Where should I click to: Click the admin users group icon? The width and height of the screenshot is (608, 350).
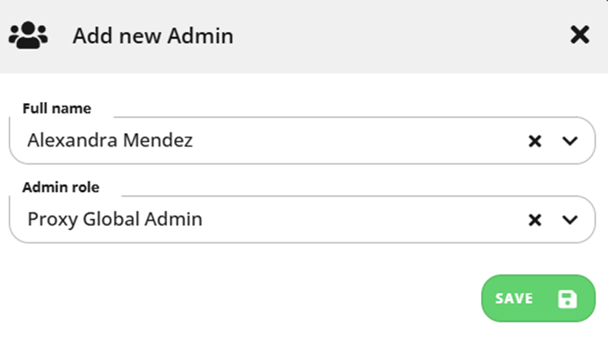[x=28, y=36]
